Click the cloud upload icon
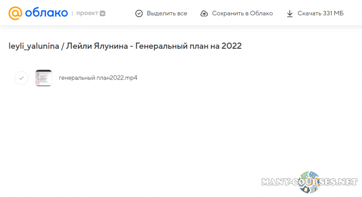 [204, 14]
